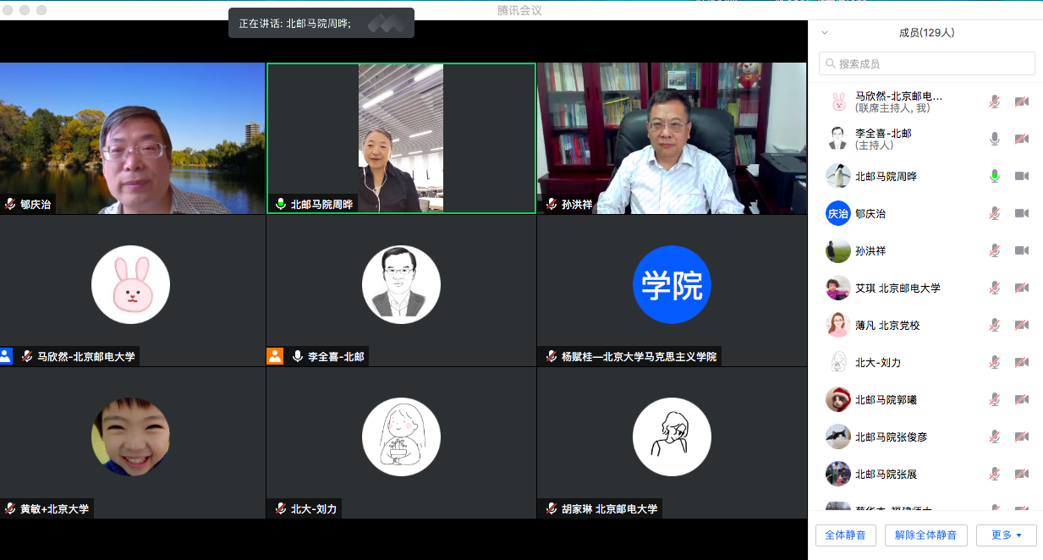Select 北大-刘力 participant tile
Image resolution: width=1043 pixels, height=560 pixels.
[x=401, y=442]
